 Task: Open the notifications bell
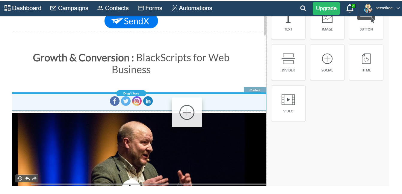[x=350, y=8]
